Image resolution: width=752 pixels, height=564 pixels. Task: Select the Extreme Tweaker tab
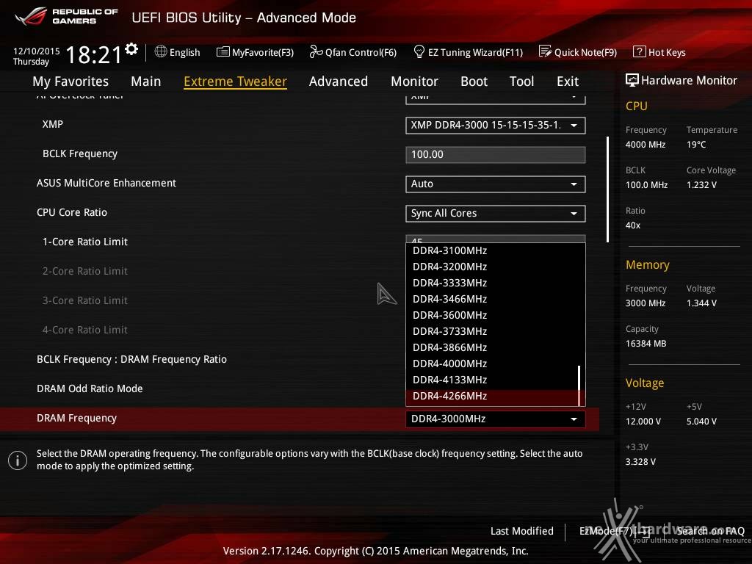coord(236,82)
